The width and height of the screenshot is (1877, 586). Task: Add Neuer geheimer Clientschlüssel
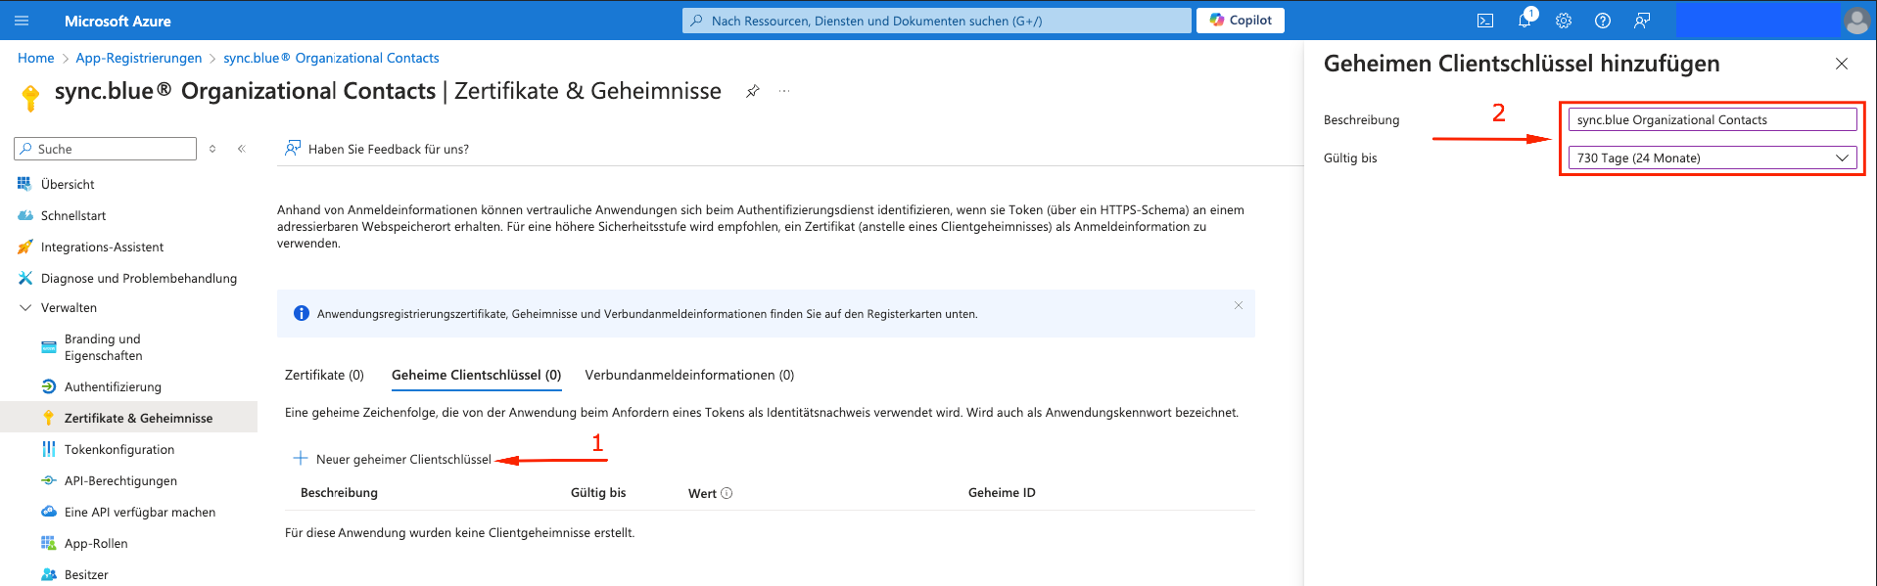[x=392, y=459]
